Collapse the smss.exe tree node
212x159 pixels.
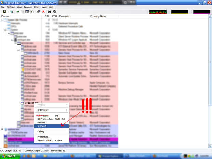[x=9, y=33]
